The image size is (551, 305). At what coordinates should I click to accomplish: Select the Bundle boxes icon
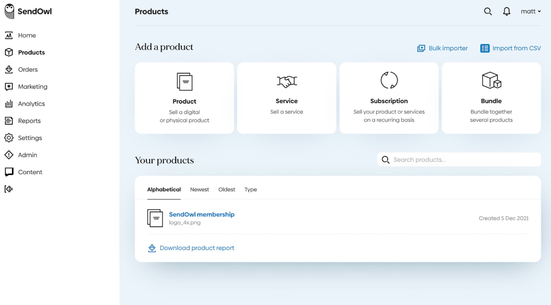tap(491, 80)
